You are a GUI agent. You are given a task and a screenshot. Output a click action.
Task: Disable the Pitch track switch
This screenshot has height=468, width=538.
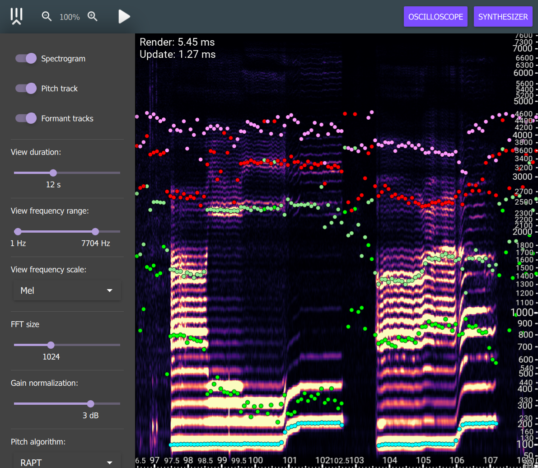coord(26,88)
